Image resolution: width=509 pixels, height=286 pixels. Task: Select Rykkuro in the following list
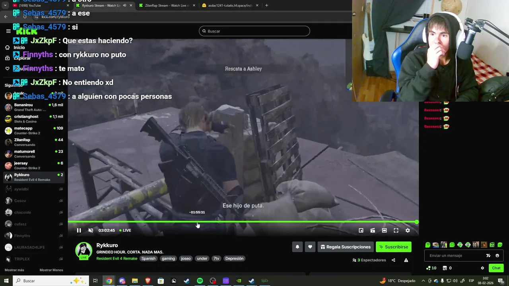point(34,177)
